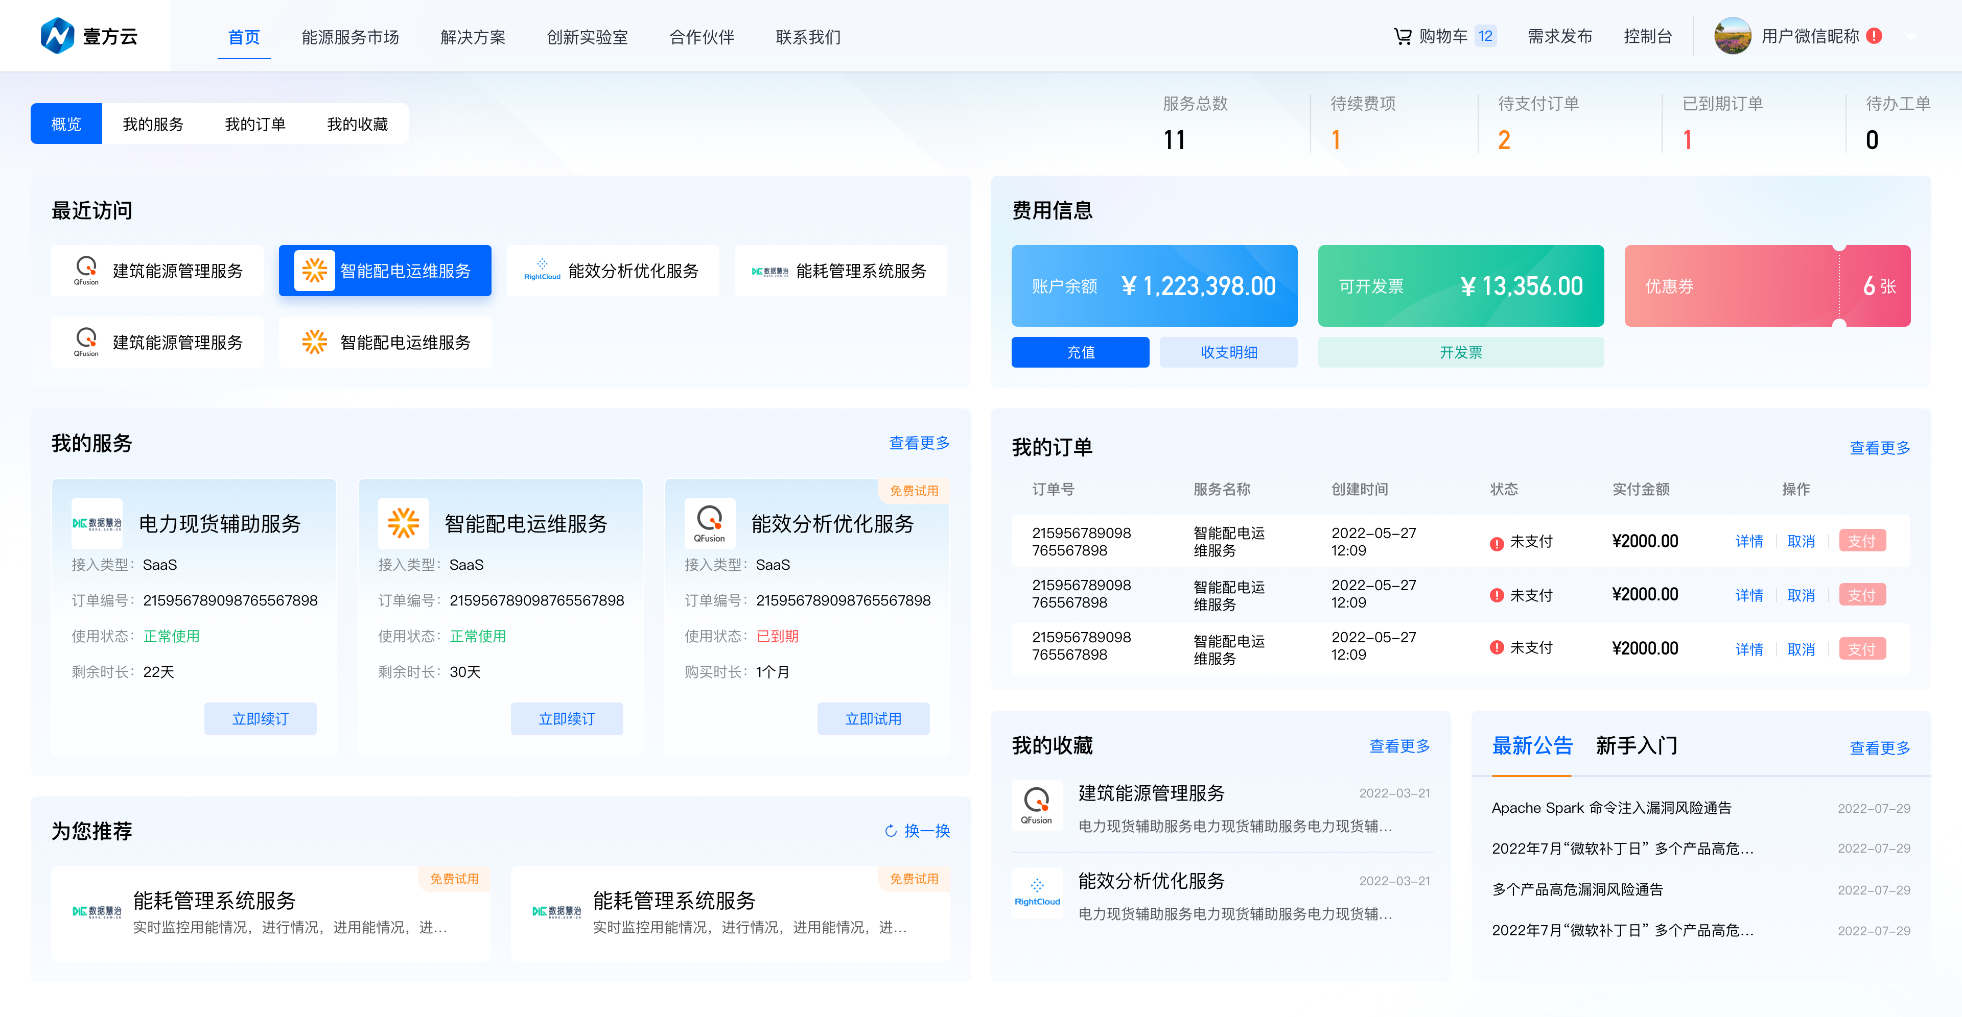The height and width of the screenshot is (1017, 1962).
Task: Click the QFusion icon of favorite 建筑能源管理服务
Action: click(x=1037, y=805)
